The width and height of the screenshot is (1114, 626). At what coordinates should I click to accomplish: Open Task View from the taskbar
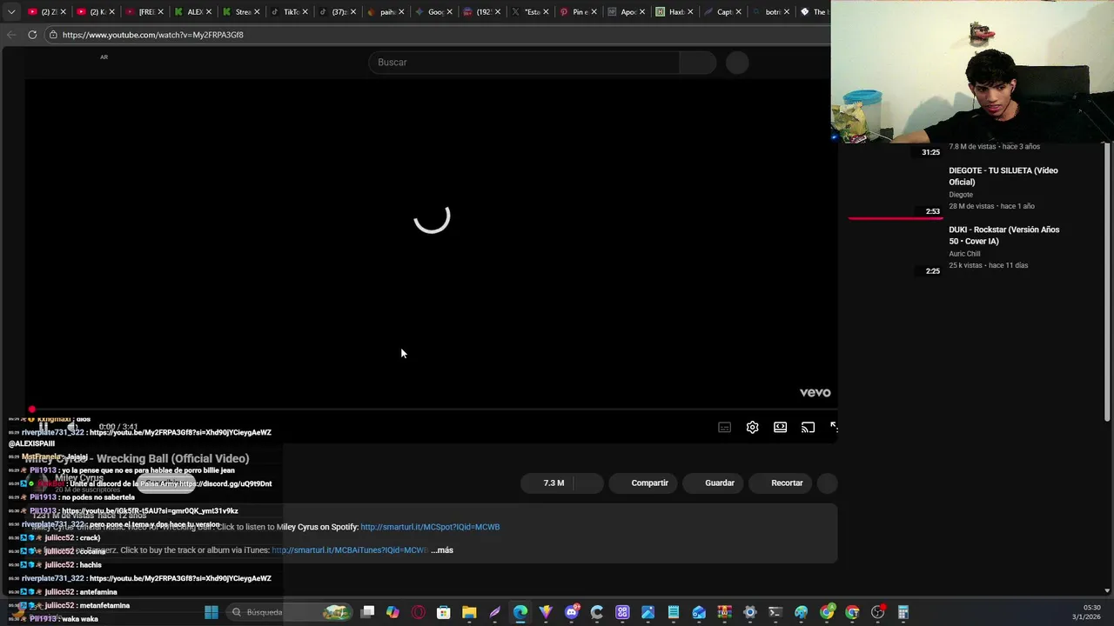pyautogui.click(x=367, y=612)
